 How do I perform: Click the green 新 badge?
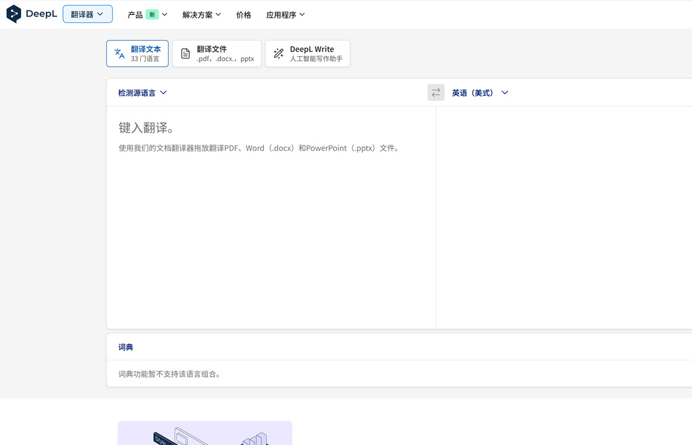(152, 15)
